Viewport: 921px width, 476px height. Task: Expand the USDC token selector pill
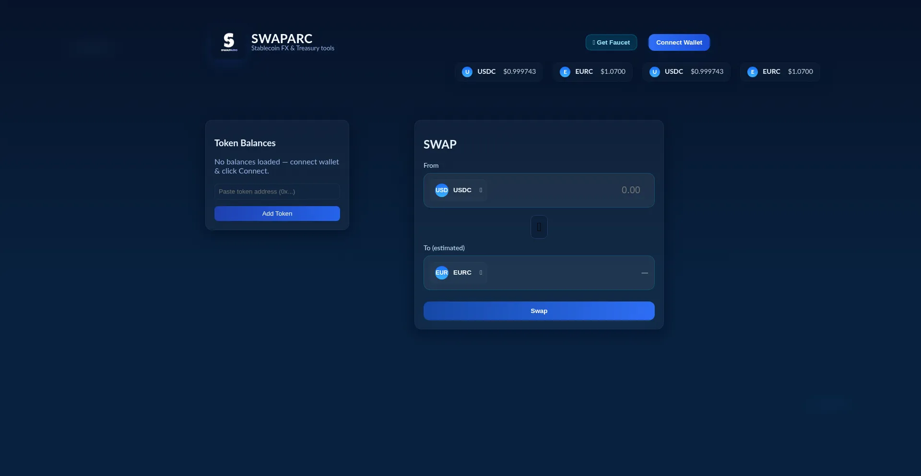(x=460, y=190)
